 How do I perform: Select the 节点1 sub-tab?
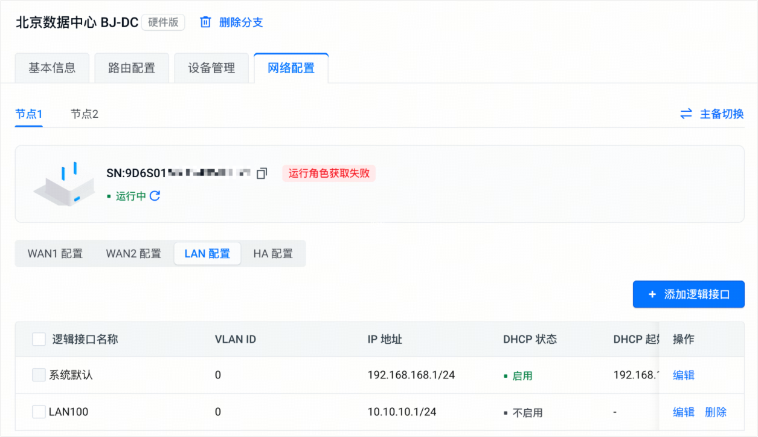29,114
